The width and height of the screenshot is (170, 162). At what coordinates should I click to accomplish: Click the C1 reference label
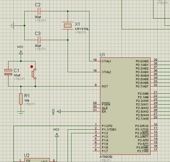pos(17,70)
